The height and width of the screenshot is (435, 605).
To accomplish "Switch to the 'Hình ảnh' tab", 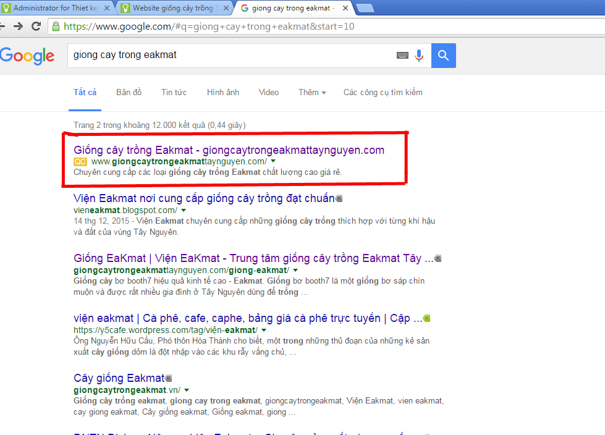I will pyautogui.click(x=223, y=93).
